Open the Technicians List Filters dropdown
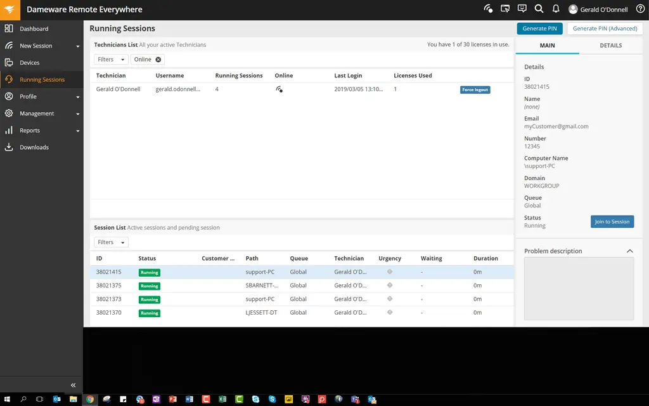Viewport: 649px width, 406px height. pyautogui.click(x=111, y=60)
